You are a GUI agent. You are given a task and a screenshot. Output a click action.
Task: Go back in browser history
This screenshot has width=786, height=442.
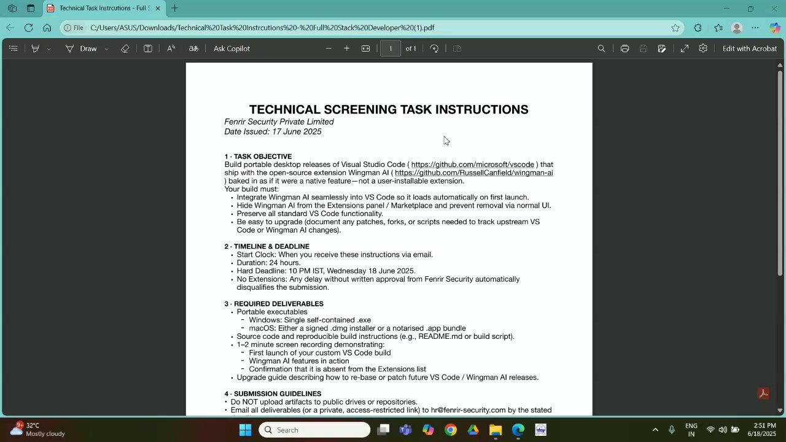coord(10,28)
